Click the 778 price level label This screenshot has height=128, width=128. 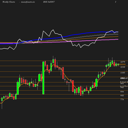pyautogui.click(x=122, y=100)
